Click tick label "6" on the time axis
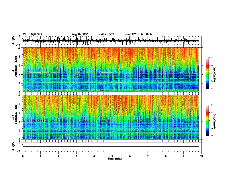 click(130, 156)
